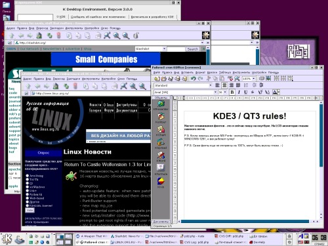This screenshot has height=246, width=328.
Task: Toggle Italic formatting in KWord
Action: (239, 92)
